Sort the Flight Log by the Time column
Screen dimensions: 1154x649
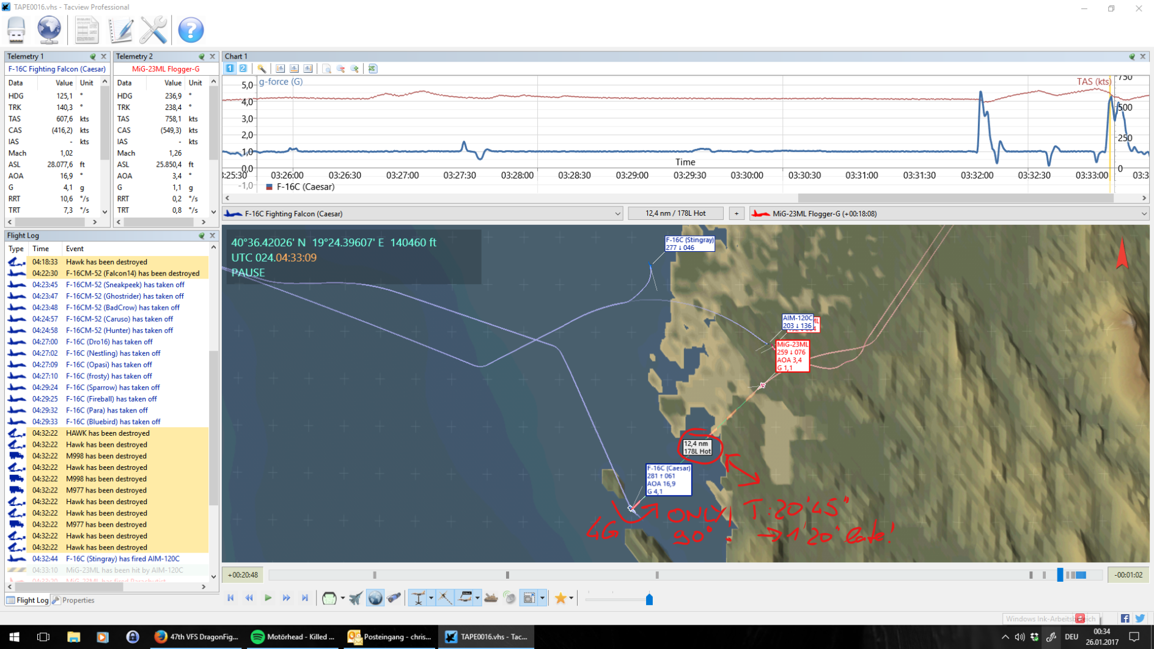click(x=41, y=249)
